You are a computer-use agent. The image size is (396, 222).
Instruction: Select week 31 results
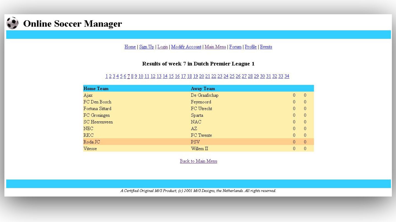pyautogui.click(x=268, y=76)
